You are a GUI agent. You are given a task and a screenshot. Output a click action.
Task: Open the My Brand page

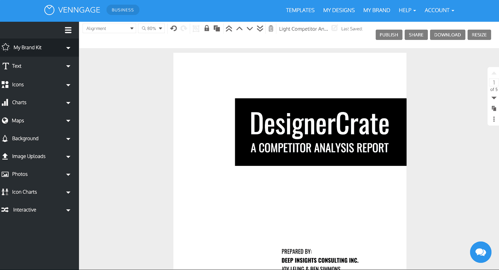[x=377, y=10]
